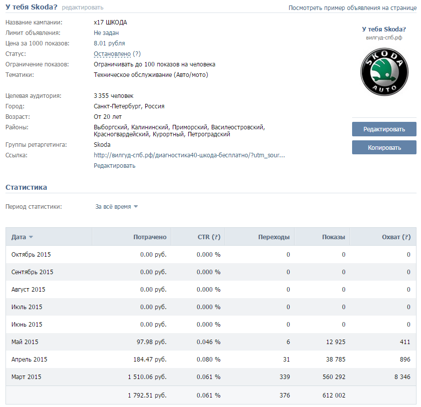This screenshot has width=421, height=407.
Task: Click '97.98 руб.' spent value for May
Action: coord(152,342)
